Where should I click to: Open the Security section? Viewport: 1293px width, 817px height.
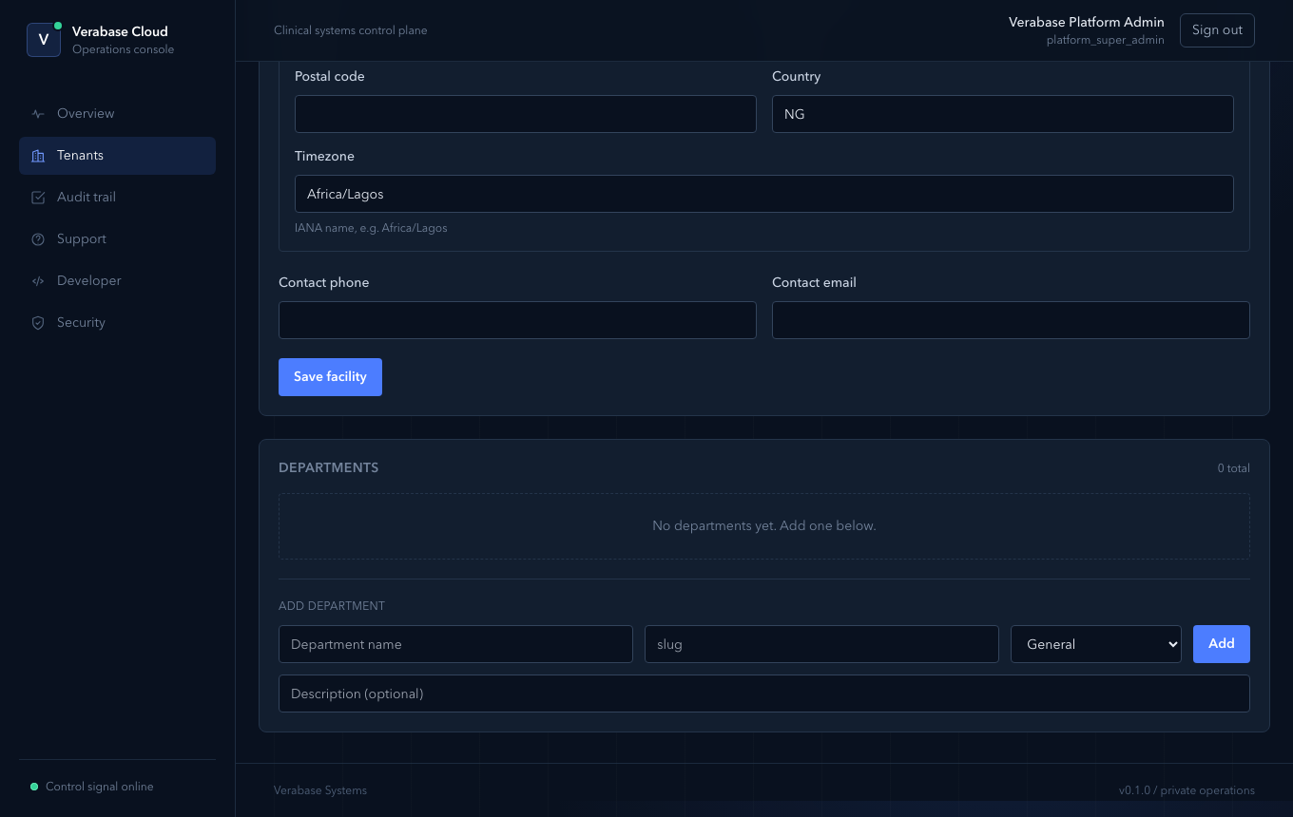click(117, 323)
